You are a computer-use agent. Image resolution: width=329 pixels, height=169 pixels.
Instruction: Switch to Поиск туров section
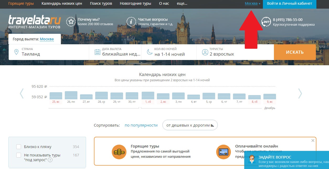(101, 4)
